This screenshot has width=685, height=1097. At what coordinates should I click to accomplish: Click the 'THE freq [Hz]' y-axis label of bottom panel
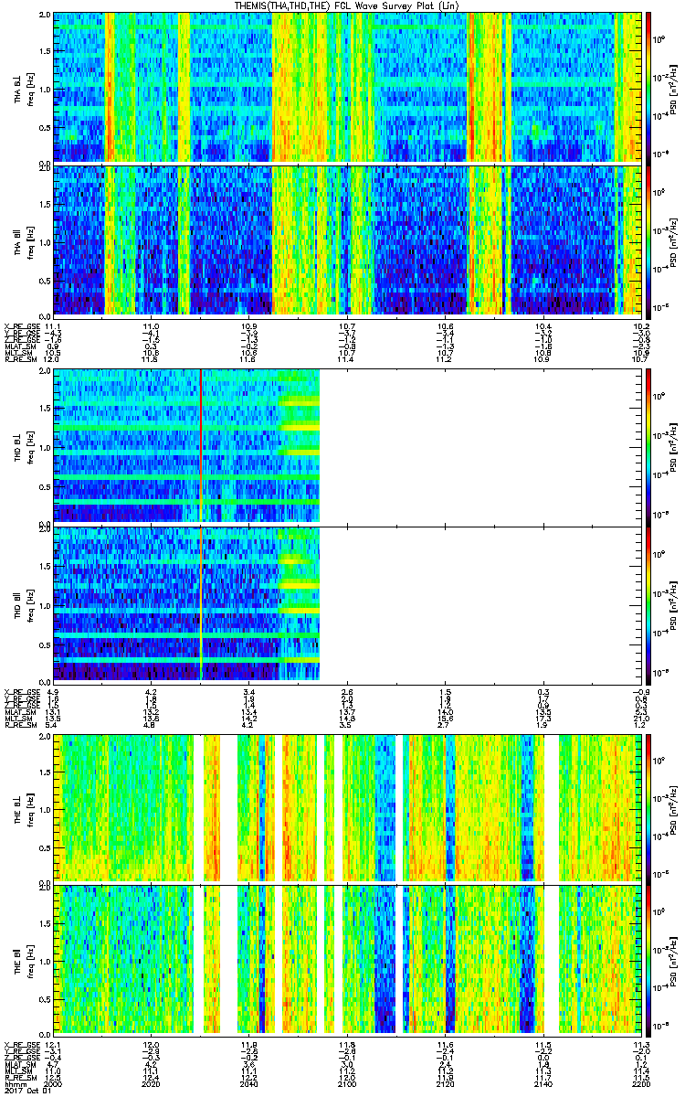point(24,961)
